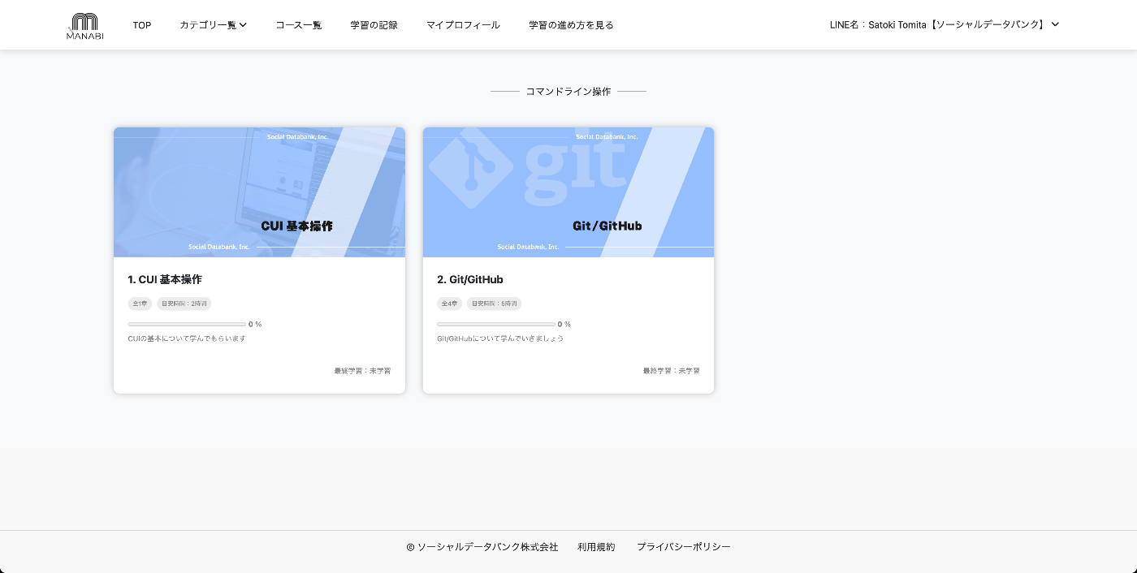Select 学習の進め方を見る
This screenshot has height=573, width=1137.
click(571, 25)
